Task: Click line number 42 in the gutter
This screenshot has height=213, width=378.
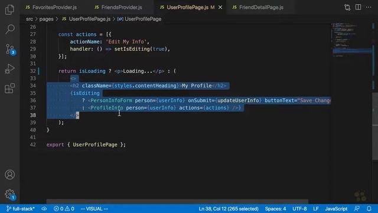Action: [33, 144]
